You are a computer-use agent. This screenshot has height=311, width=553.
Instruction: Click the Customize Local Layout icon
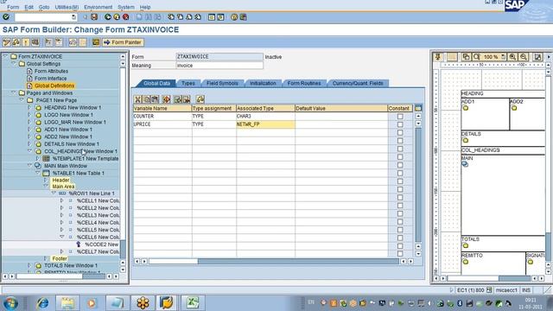[244, 17]
